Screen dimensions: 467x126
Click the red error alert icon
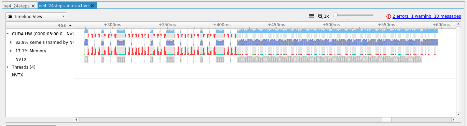tap(389, 16)
